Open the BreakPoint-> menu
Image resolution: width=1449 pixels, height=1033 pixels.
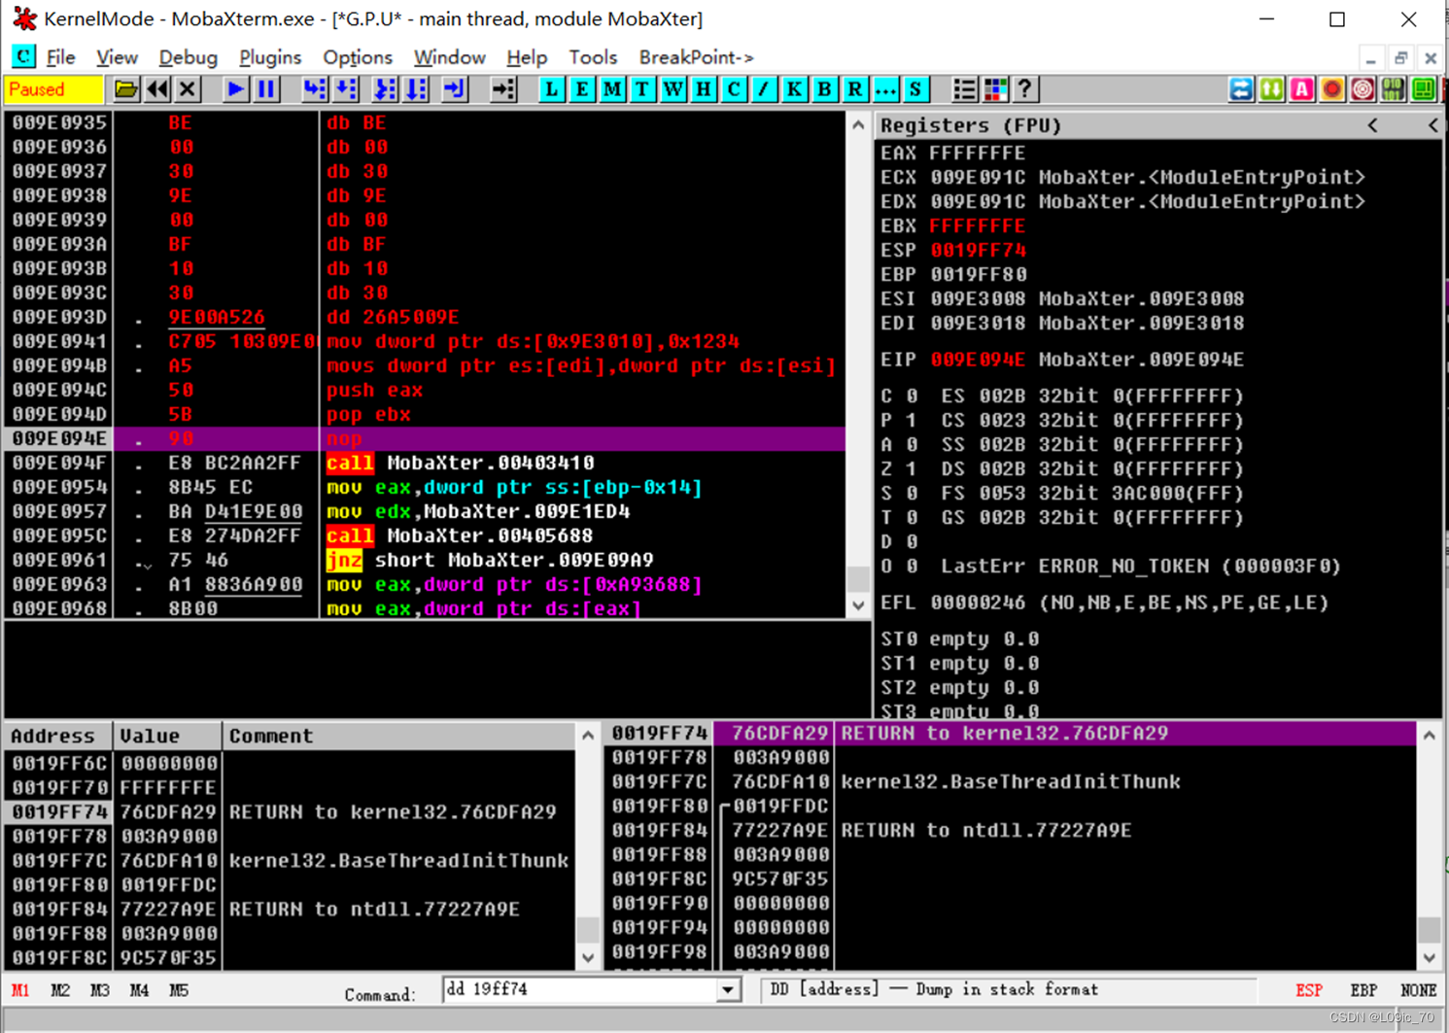pyautogui.click(x=696, y=57)
